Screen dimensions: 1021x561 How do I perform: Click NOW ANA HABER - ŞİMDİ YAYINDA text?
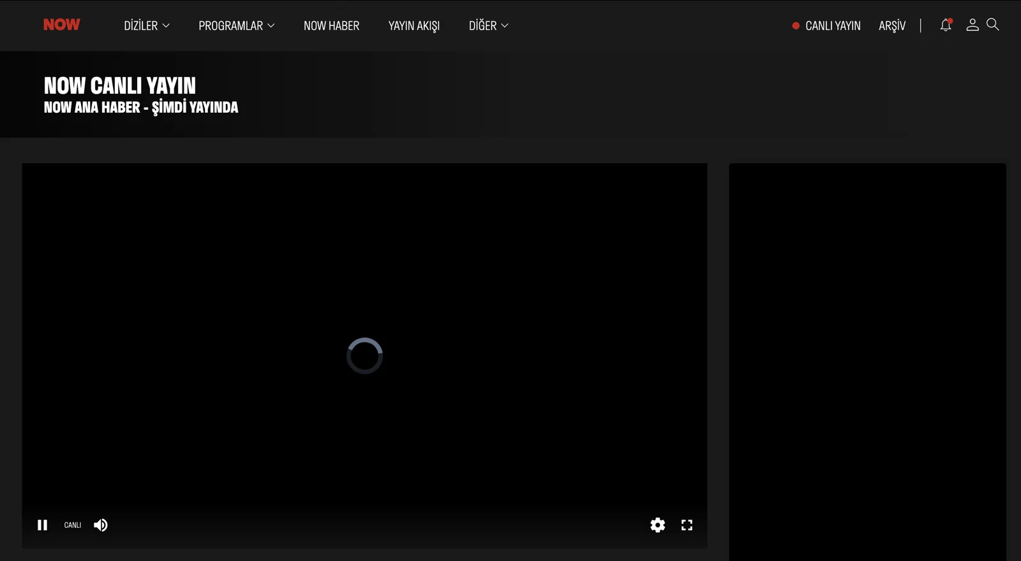141,107
